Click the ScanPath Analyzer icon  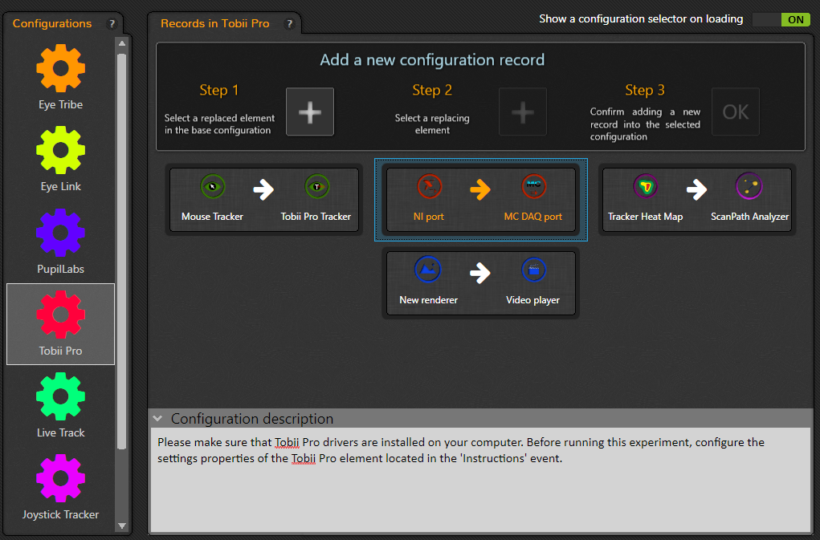(749, 186)
